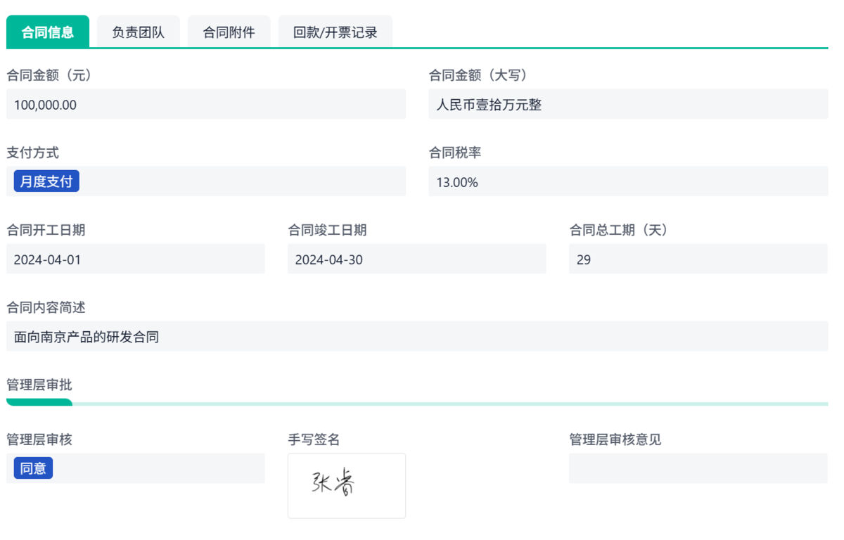Click the 管理层审核 label
The width and height of the screenshot is (844, 540).
39,439
